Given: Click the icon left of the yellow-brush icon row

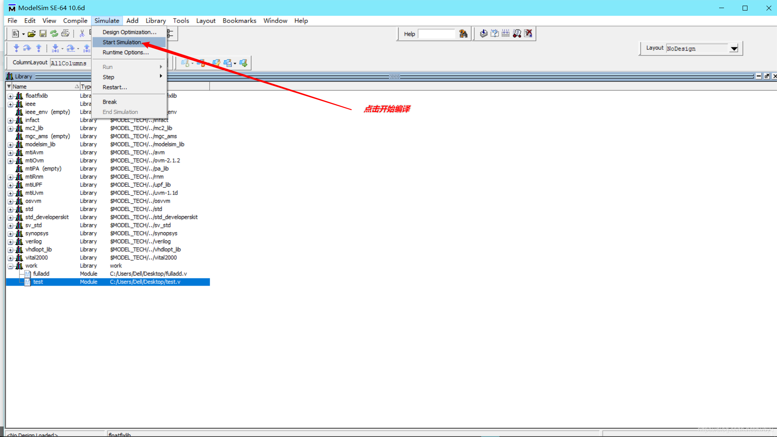Looking at the screenshot, I should [201, 63].
